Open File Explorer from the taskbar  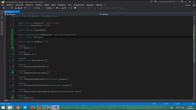[10, 108]
